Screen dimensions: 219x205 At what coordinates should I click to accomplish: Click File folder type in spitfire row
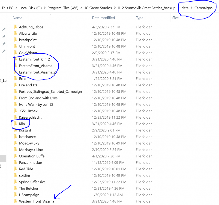pos(144,175)
